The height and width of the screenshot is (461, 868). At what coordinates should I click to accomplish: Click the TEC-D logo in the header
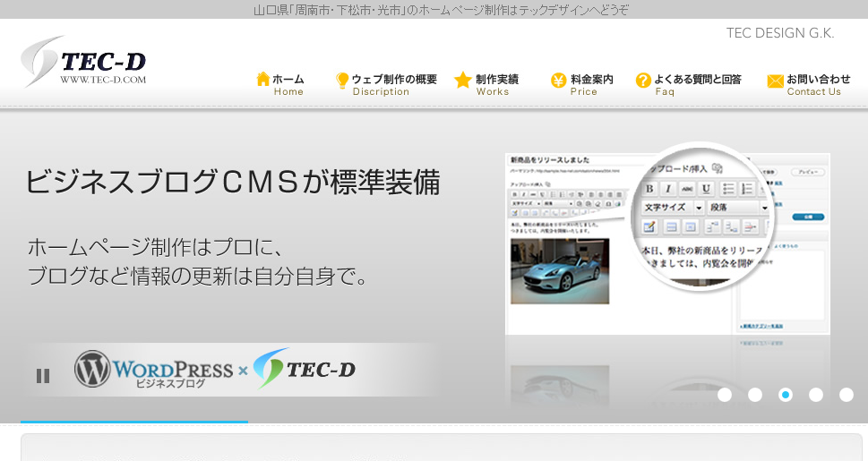tap(83, 63)
